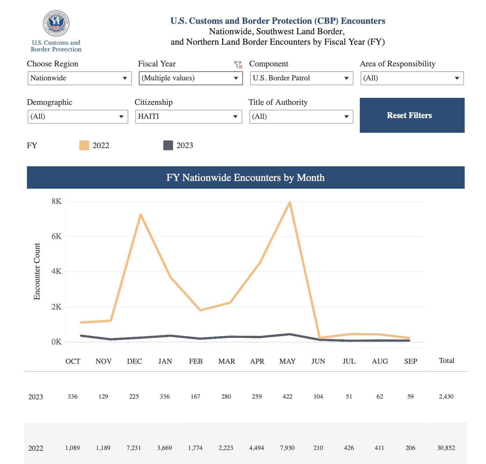Click the U.S. Customs and Border Protection logo text
The image size is (486, 464).
coord(56,46)
